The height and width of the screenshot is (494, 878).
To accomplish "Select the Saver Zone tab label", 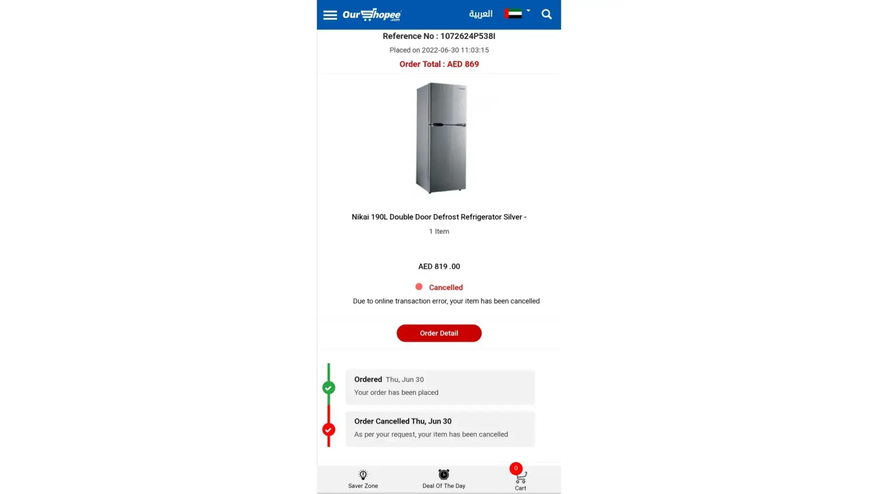I will point(363,486).
